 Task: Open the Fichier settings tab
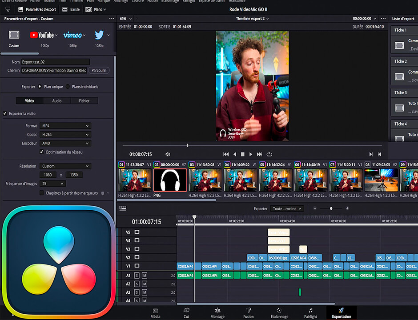click(x=84, y=101)
